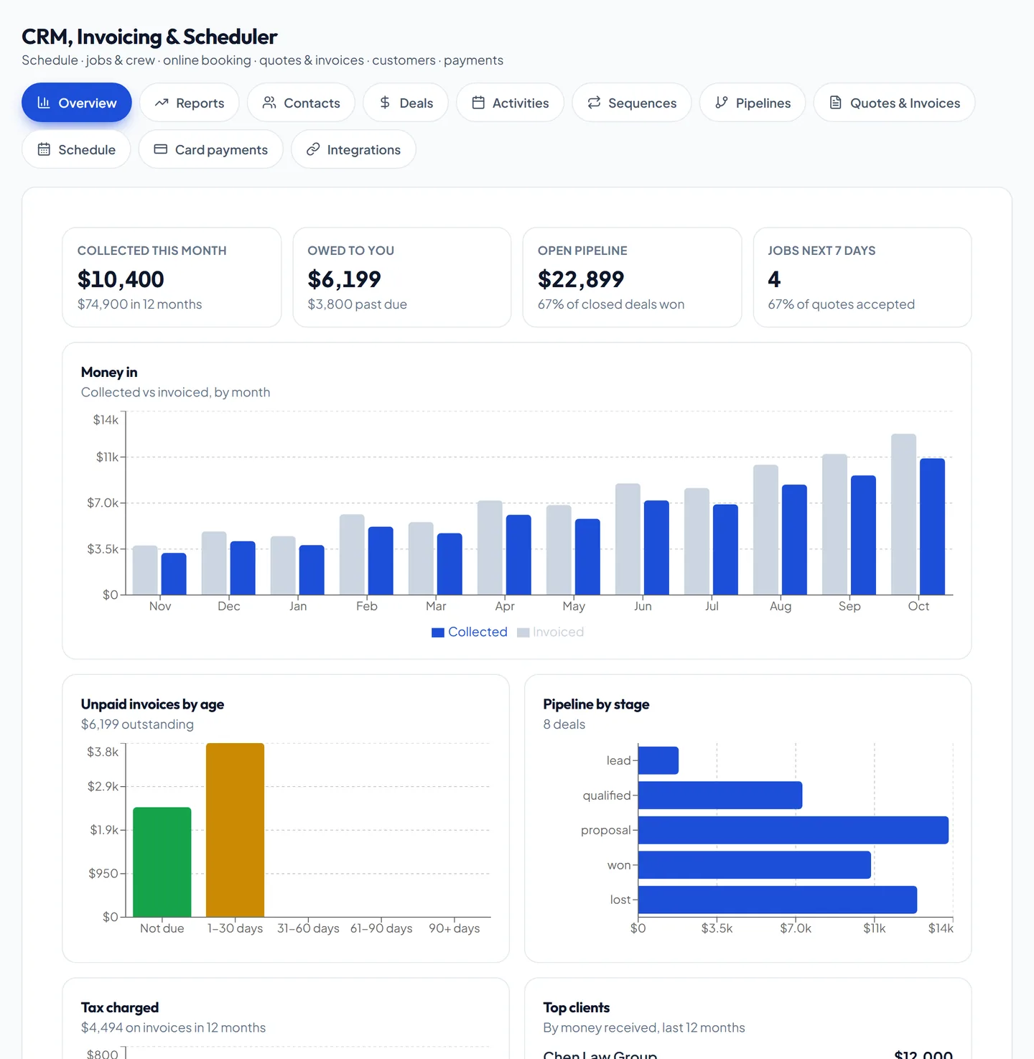Image resolution: width=1034 pixels, height=1059 pixels.
Task: Click the Collected This Month card
Action: point(172,277)
